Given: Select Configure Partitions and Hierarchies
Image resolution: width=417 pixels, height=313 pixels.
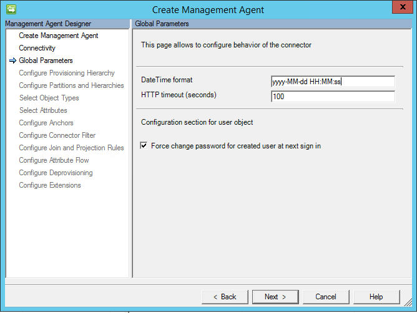Looking at the screenshot, I should (71, 85).
